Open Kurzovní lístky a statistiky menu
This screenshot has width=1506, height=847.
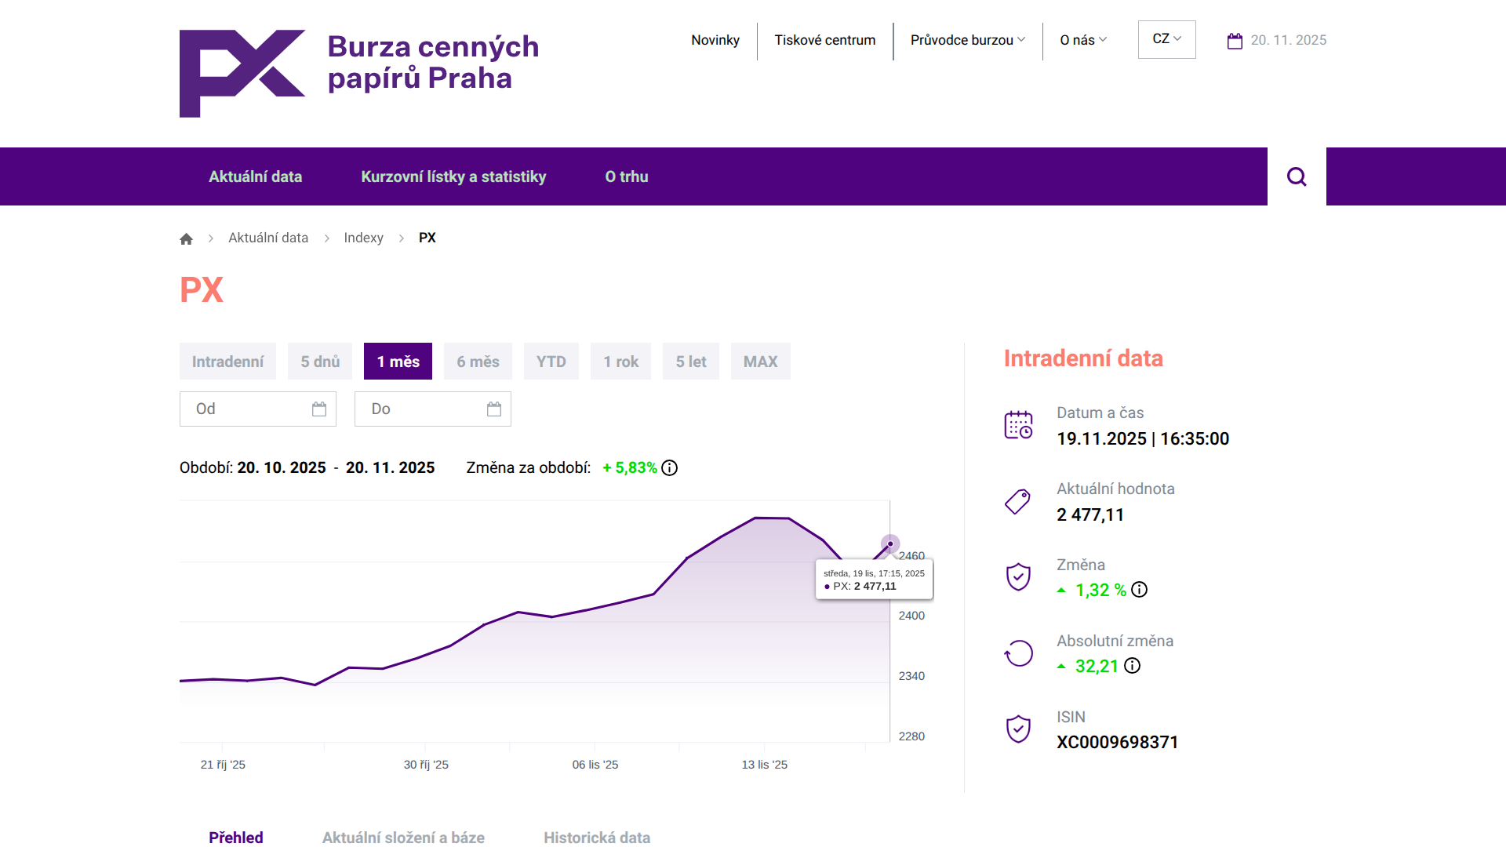(453, 176)
